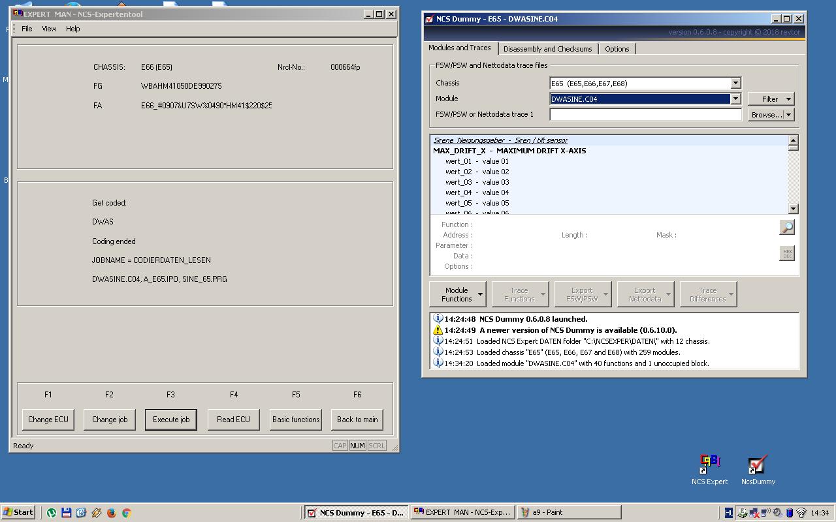
Task: Click the Change ECU button
Action: 48,420
